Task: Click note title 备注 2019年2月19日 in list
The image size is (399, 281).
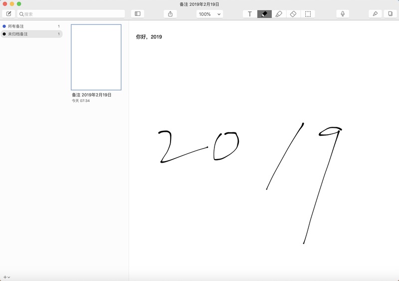Action: (x=92, y=95)
